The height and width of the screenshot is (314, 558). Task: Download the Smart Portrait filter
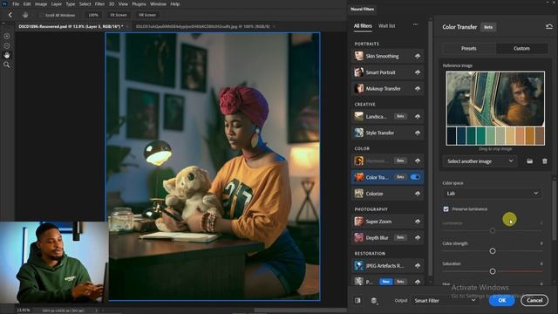point(418,72)
